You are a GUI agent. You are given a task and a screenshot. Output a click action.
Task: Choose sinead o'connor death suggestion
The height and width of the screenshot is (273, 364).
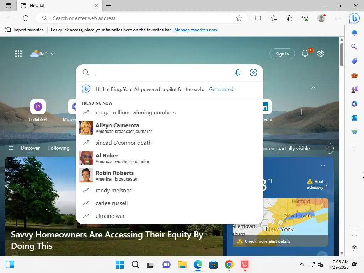170,143
